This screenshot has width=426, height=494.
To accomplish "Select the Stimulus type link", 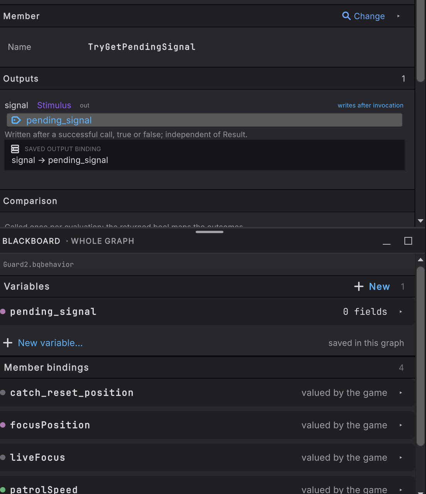I will (54, 105).
